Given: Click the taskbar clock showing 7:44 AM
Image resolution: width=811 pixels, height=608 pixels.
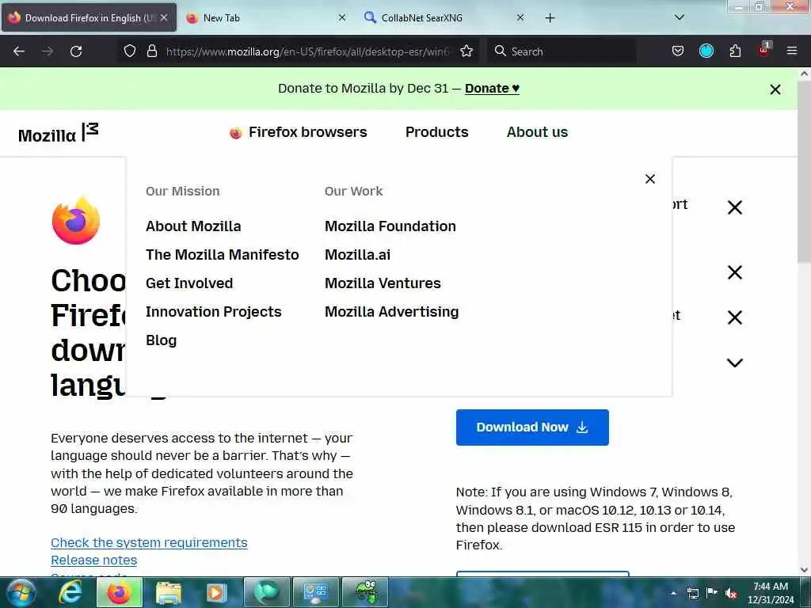Looking at the screenshot, I should click(x=771, y=593).
